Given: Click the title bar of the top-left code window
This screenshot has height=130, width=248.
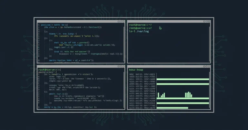Looking at the screenshot, I should tap(81, 21).
